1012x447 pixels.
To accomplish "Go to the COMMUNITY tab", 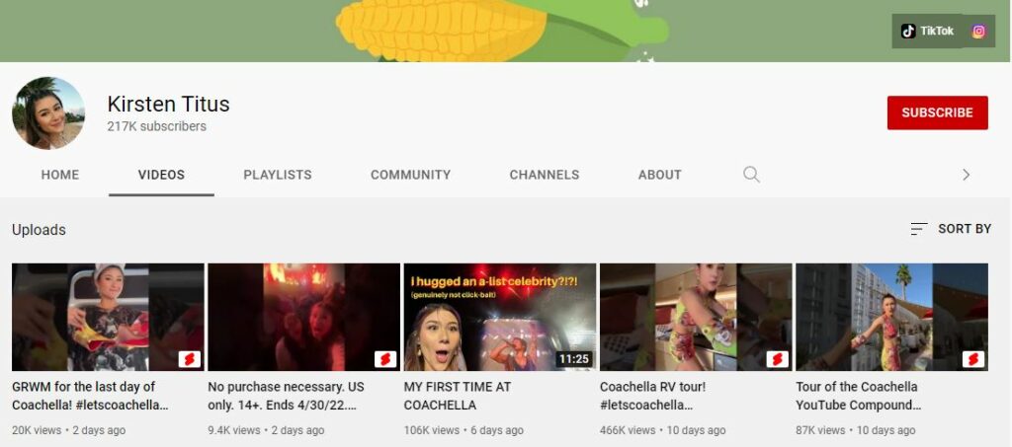I will pos(410,175).
